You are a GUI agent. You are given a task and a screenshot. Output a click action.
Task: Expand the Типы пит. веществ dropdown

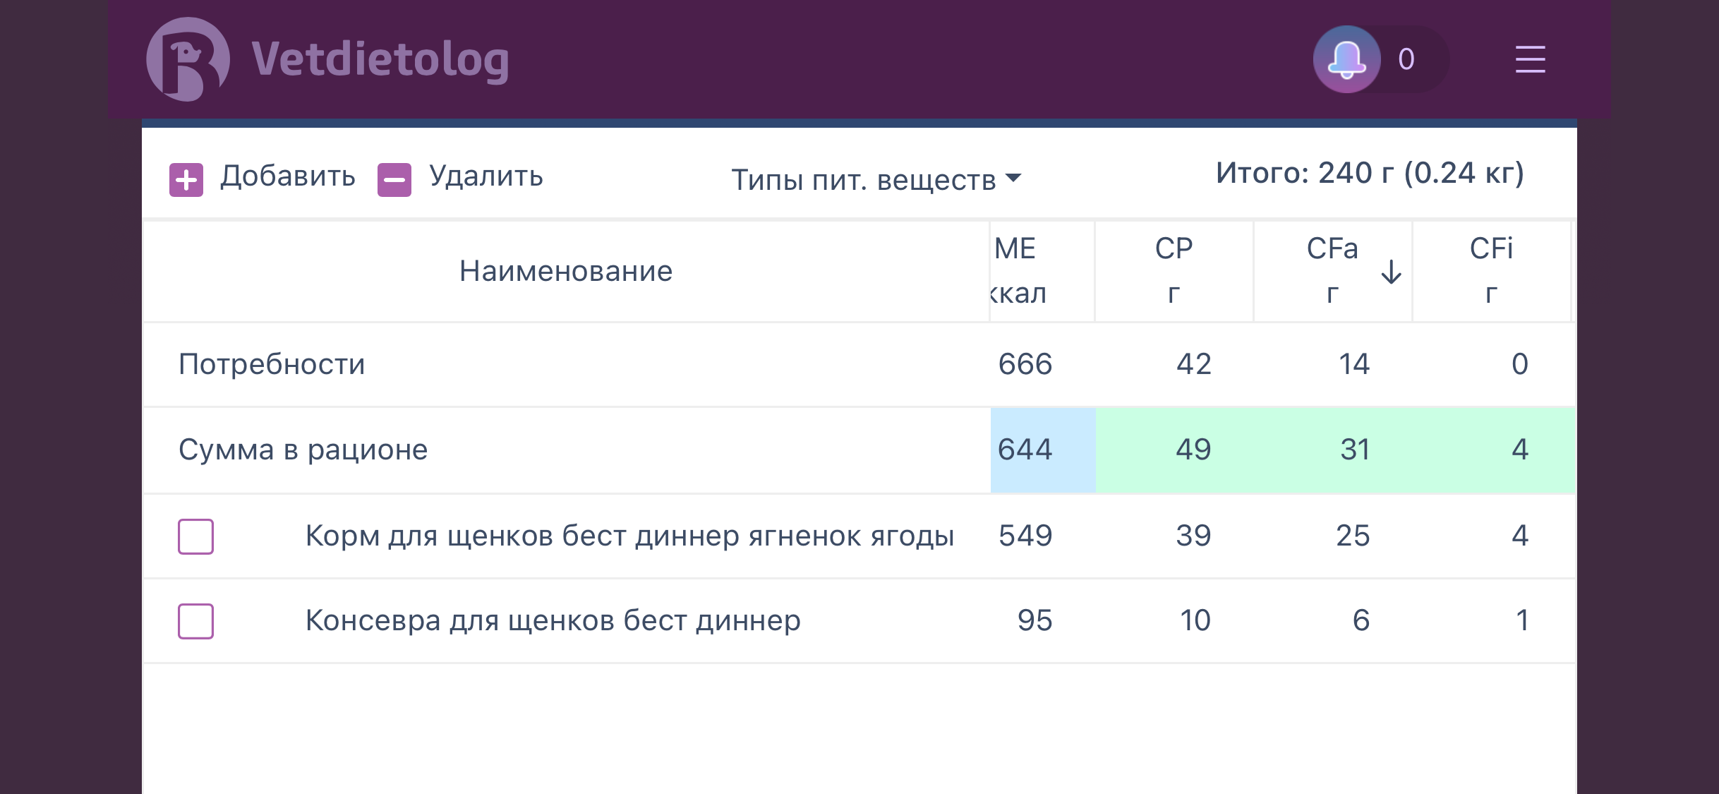pos(876,180)
